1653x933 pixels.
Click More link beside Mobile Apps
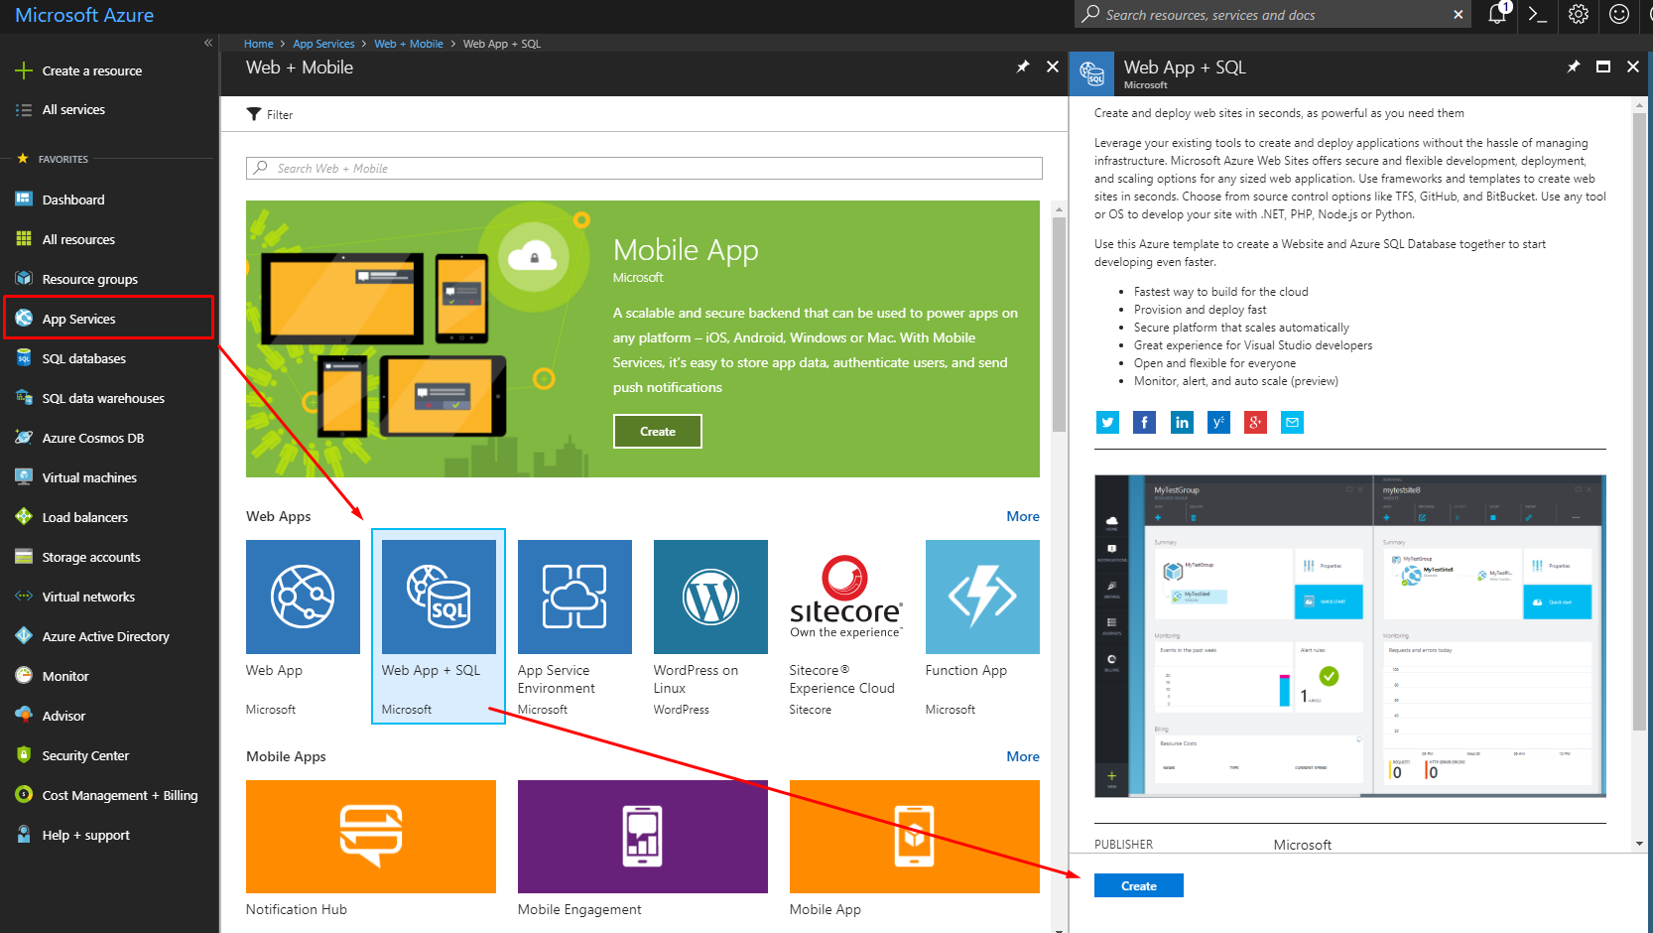click(1023, 756)
